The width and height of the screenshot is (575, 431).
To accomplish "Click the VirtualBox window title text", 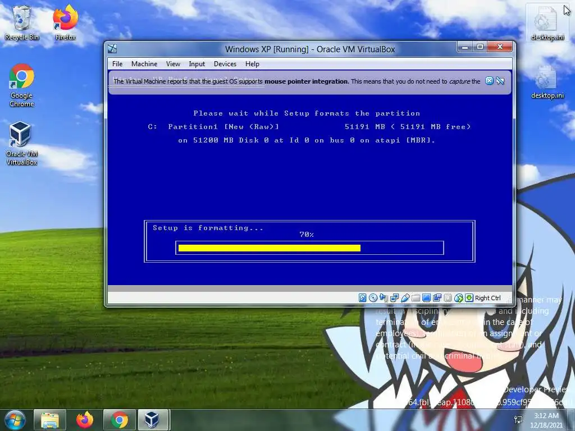I will tap(310, 49).
